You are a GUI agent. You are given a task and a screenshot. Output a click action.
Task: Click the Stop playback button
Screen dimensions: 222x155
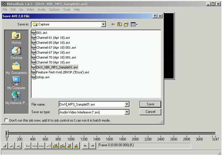[5, 146]
